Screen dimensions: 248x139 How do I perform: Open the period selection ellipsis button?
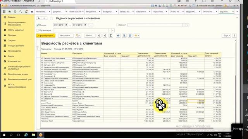pyautogui.click(x=91, y=25)
